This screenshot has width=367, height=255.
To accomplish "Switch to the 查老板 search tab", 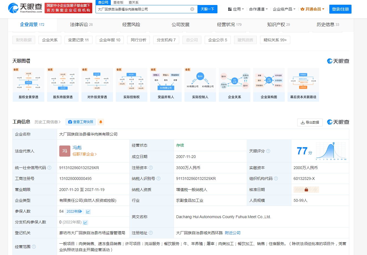I will 118,2.
